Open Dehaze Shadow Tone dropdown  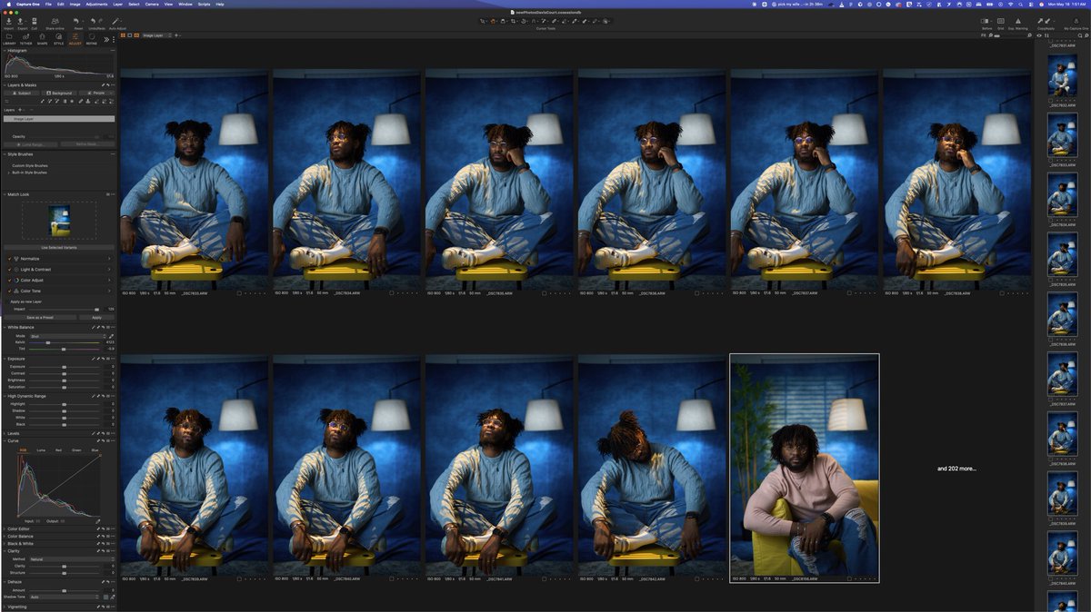[66, 597]
